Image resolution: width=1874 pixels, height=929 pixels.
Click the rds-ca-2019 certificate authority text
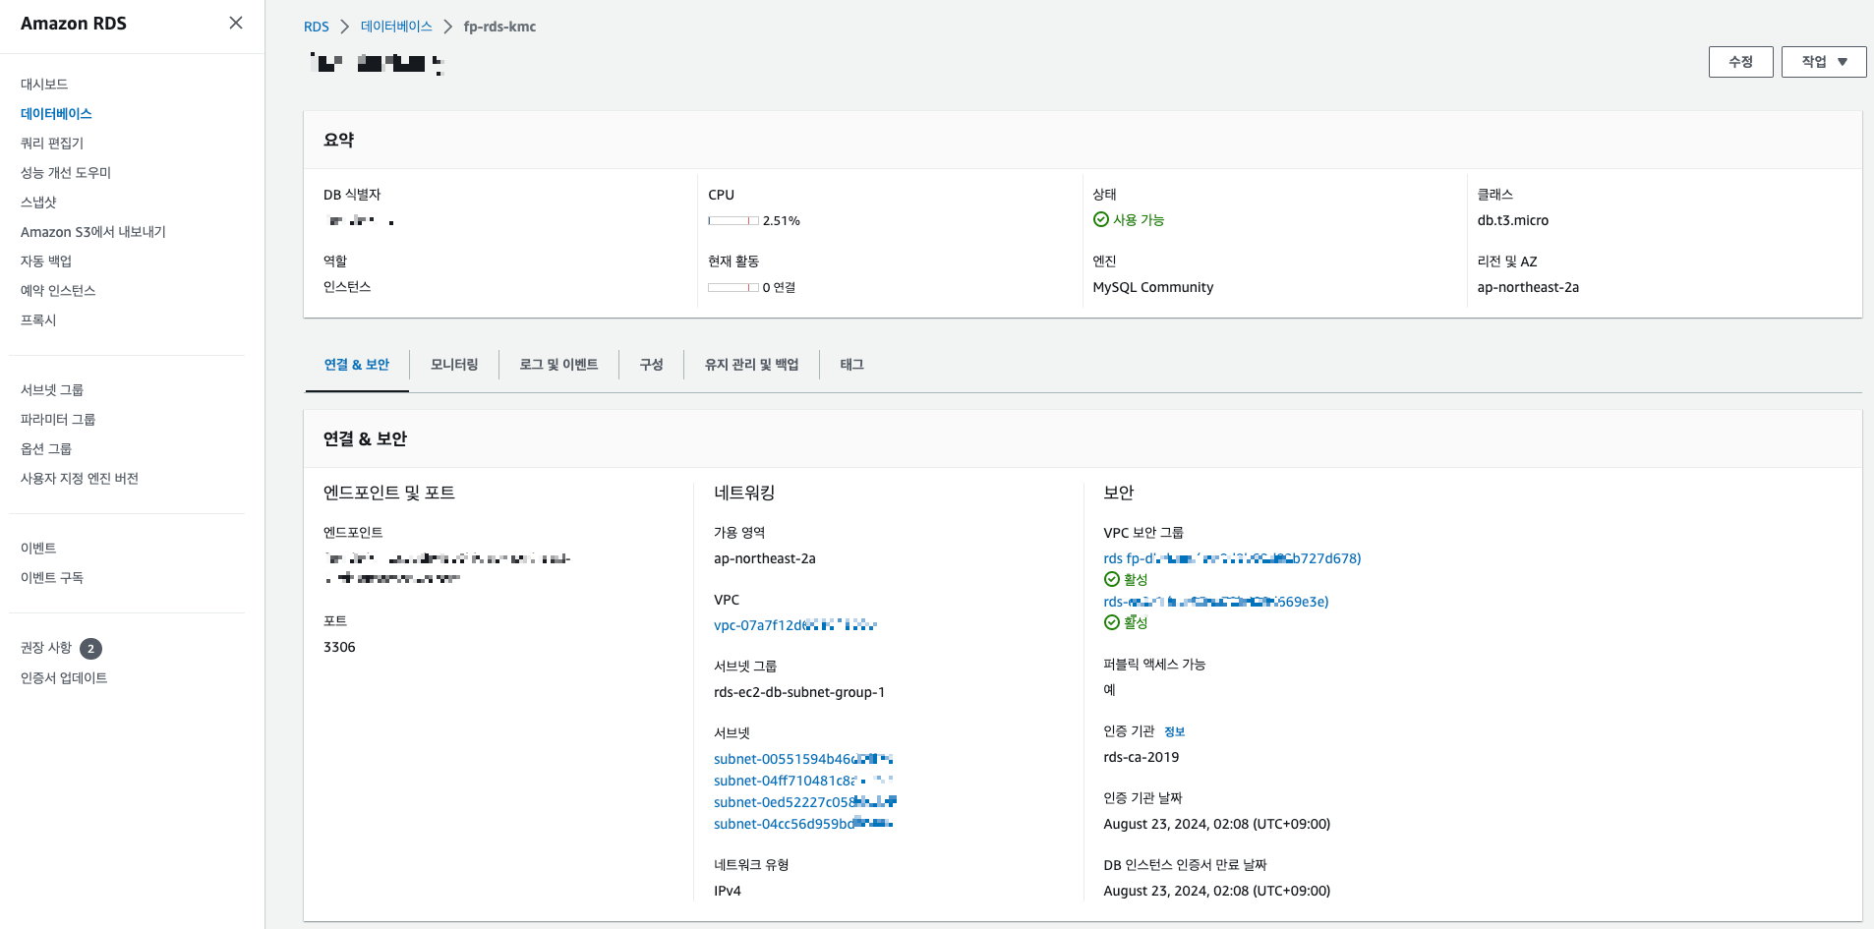[x=1142, y=757]
